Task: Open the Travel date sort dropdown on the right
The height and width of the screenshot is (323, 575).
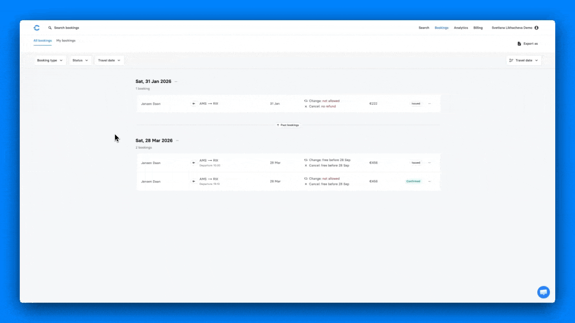Action: [523, 60]
